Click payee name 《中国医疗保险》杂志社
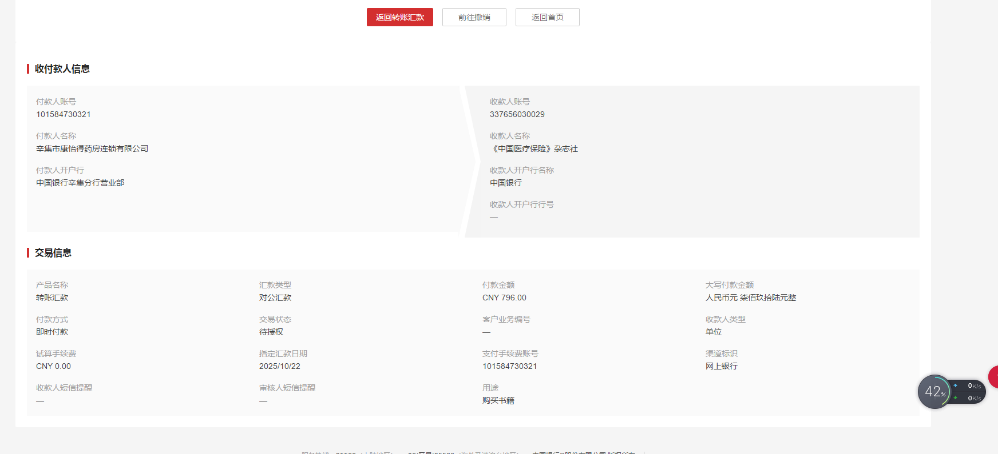Screen dimensions: 998x454 (534, 148)
